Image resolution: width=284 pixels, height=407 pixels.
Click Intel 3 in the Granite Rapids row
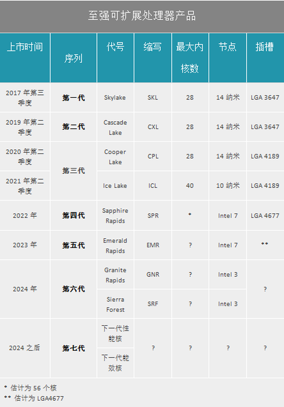point(228,275)
